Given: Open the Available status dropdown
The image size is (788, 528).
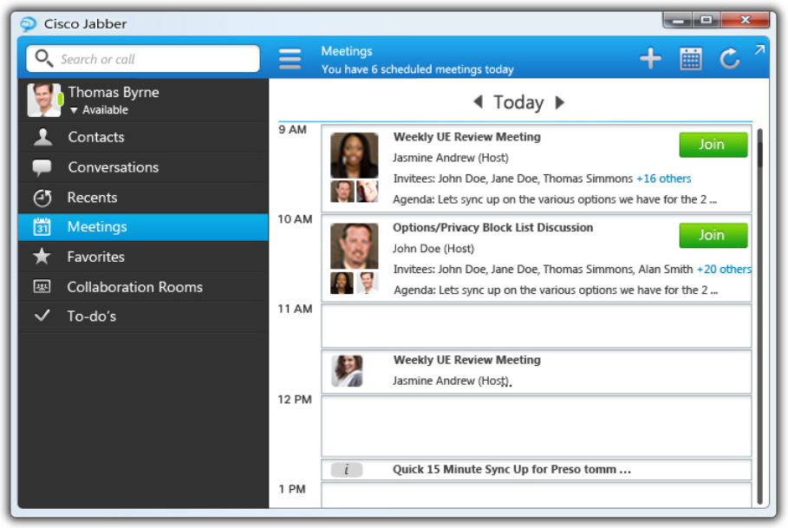Looking at the screenshot, I should 100,110.
